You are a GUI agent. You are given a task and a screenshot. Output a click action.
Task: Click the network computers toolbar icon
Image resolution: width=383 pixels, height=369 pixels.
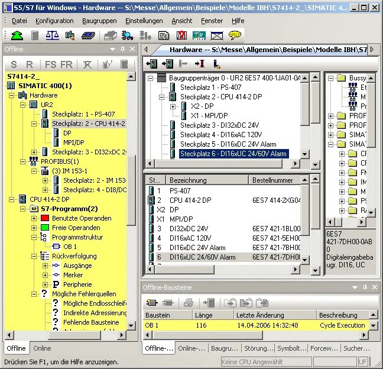pos(128,35)
